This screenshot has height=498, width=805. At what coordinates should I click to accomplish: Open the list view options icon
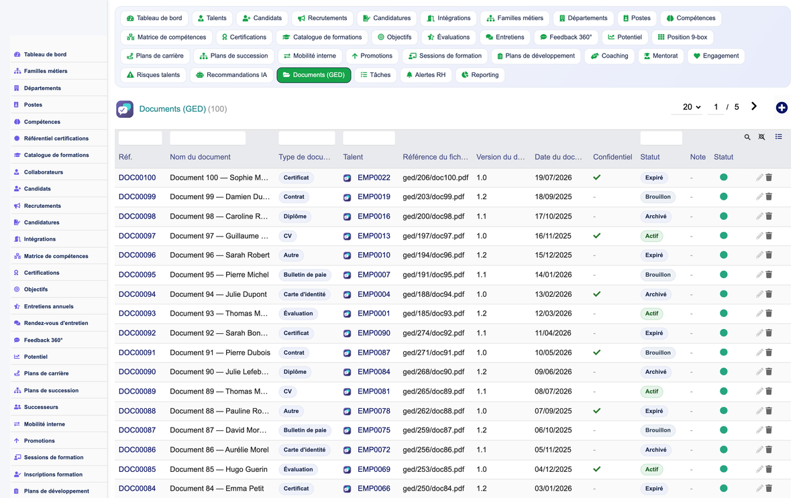pos(779,137)
